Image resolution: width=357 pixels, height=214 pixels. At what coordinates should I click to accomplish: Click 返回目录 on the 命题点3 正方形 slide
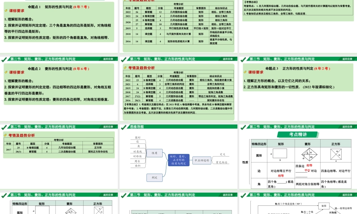pos(347,59)
